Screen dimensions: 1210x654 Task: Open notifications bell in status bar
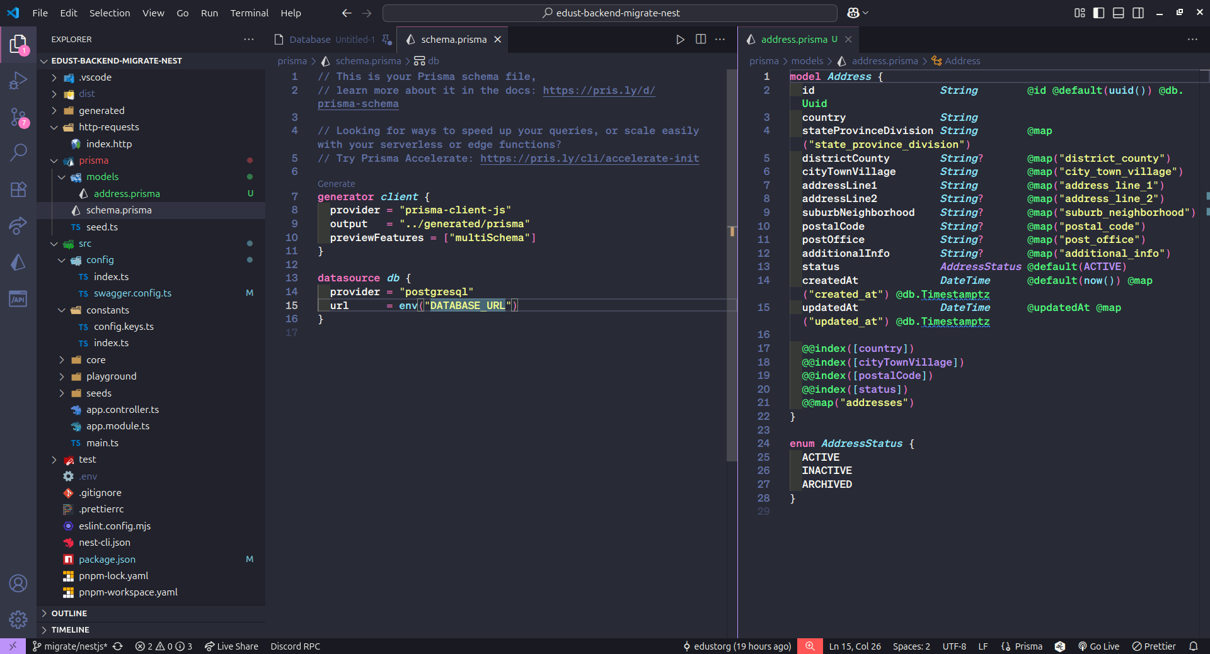pyautogui.click(x=1193, y=646)
